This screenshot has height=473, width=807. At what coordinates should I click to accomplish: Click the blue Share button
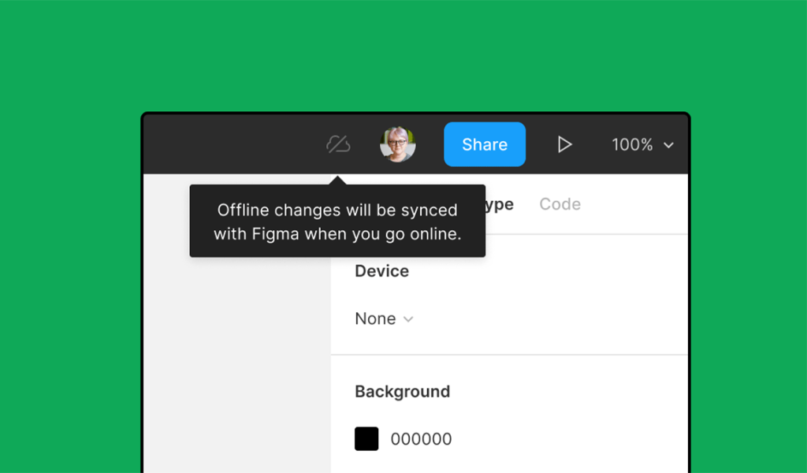pyautogui.click(x=485, y=144)
